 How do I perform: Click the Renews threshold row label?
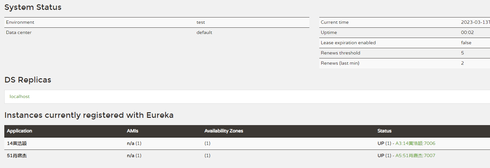pyautogui.click(x=340, y=53)
